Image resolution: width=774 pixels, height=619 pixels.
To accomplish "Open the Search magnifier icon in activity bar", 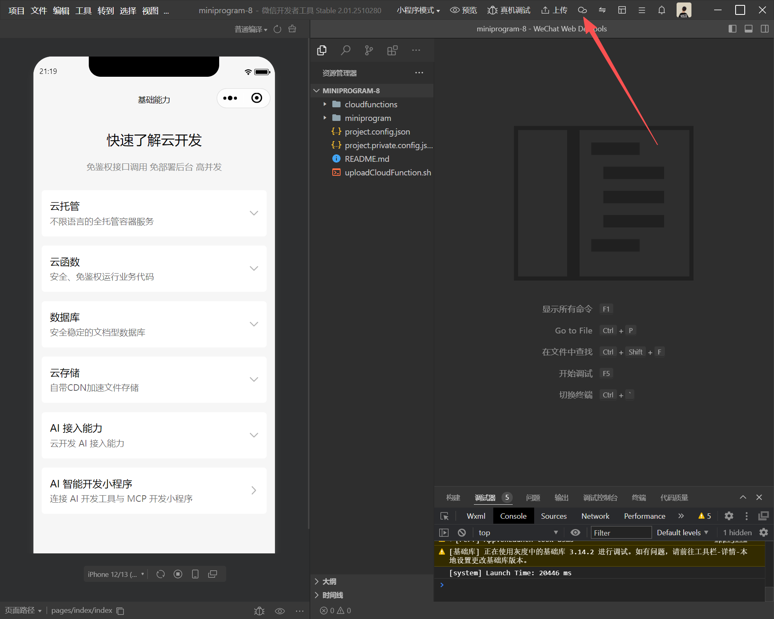I will (346, 50).
